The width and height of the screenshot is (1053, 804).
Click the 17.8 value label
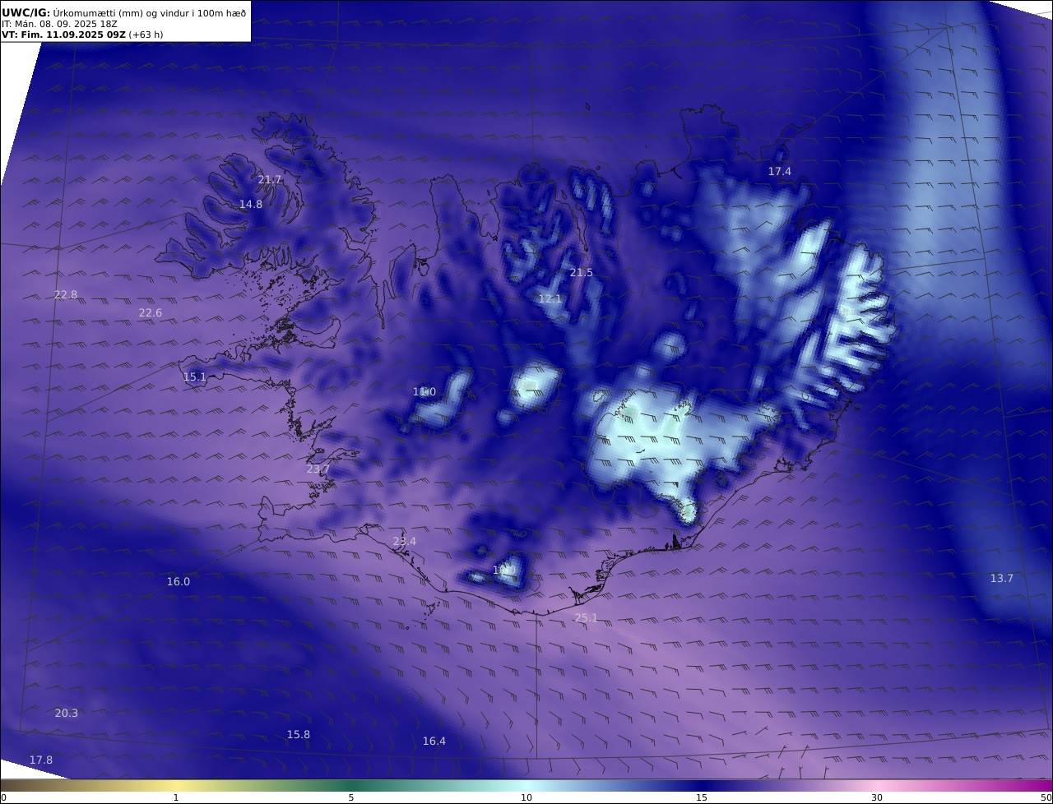[41, 760]
